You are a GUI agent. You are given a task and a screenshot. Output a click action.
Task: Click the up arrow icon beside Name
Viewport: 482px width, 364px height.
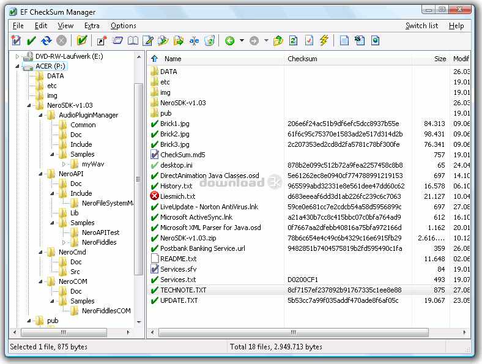154,59
